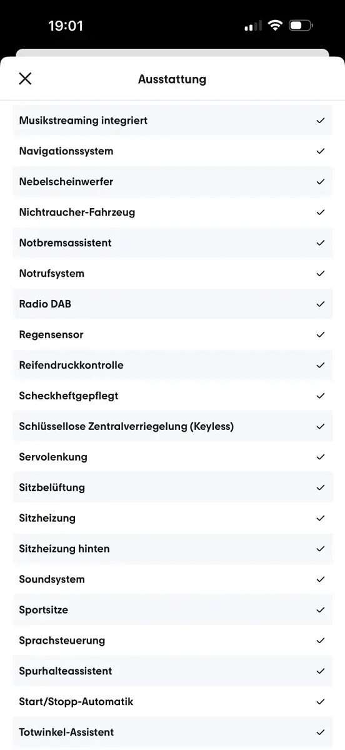
Task: Tap the Notrufsystem list entry
Action: [172, 274]
